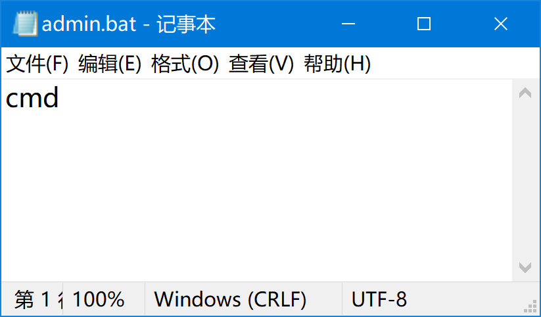Click the Notepad icon in the title bar
This screenshot has height=317, width=541.
coord(25,24)
